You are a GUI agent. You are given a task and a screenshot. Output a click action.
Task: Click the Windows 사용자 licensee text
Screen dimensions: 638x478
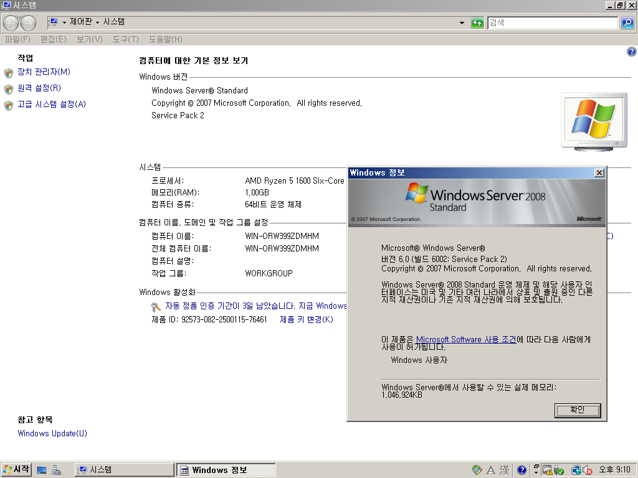[419, 360]
